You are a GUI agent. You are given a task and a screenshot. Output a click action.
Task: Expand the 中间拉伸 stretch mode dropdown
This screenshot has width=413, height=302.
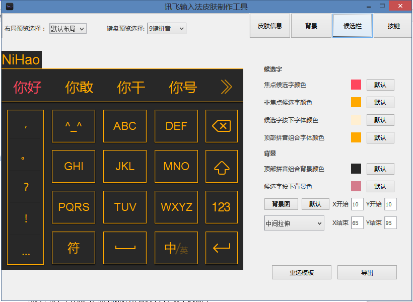pyautogui.click(x=294, y=223)
